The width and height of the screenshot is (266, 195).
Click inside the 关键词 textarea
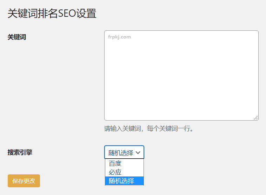click(x=181, y=75)
